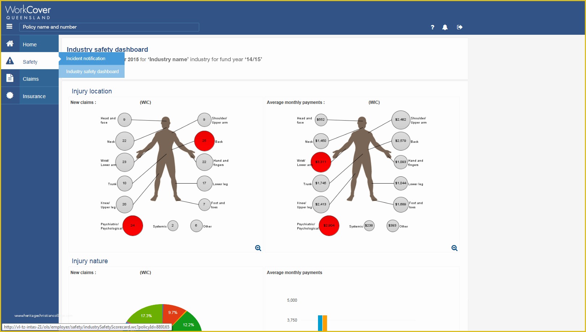Screen dimensions: 586x332
Task: Click the WorkCover Queensland logo
Action: click(28, 12)
